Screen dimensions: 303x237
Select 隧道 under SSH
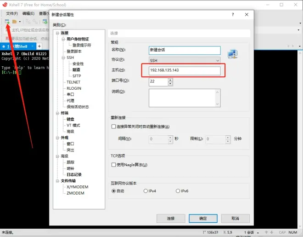pyautogui.click(x=76, y=70)
